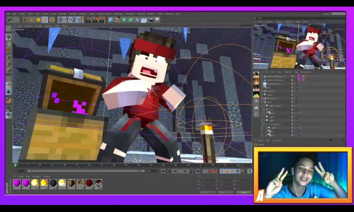Select the black material ball
Image resolution: width=354 pixels, height=212 pixels.
point(53,183)
